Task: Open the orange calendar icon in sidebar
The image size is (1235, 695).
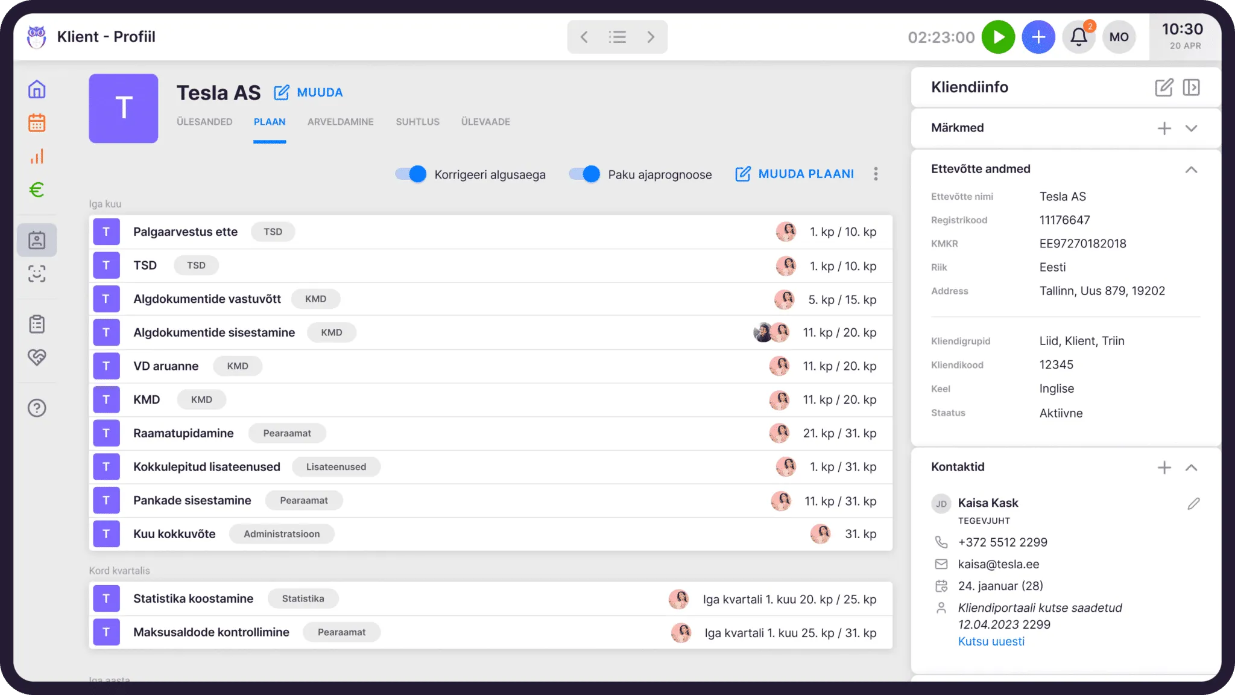Action: point(37,123)
